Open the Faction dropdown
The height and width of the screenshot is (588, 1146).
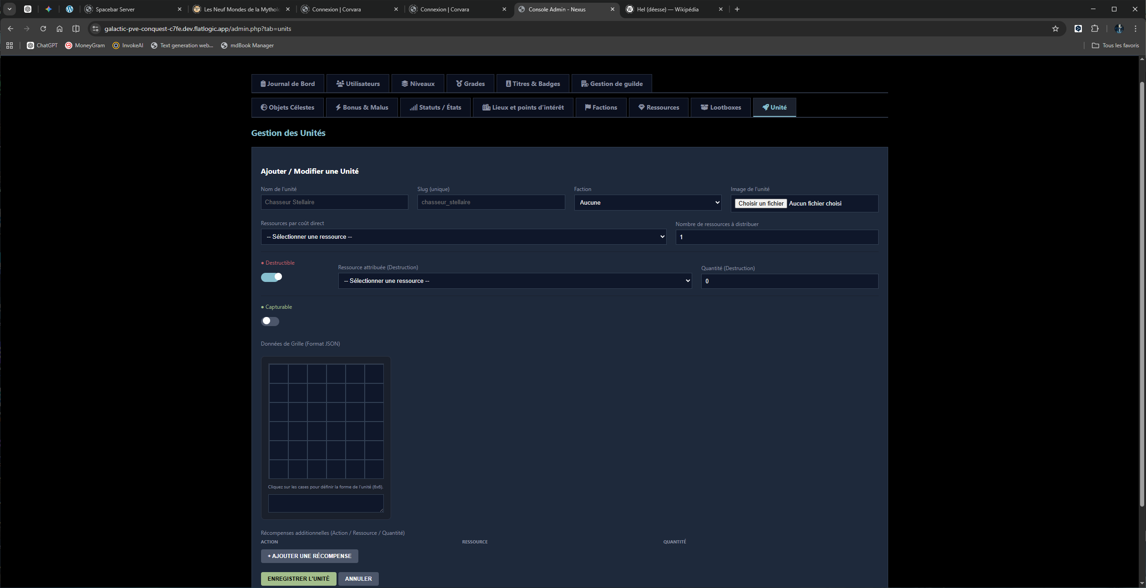point(648,202)
